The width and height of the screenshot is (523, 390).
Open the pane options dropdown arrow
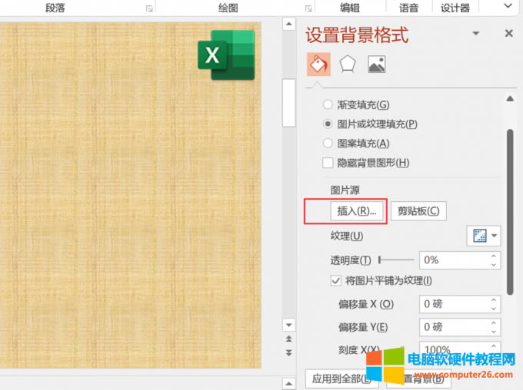click(476, 33)
